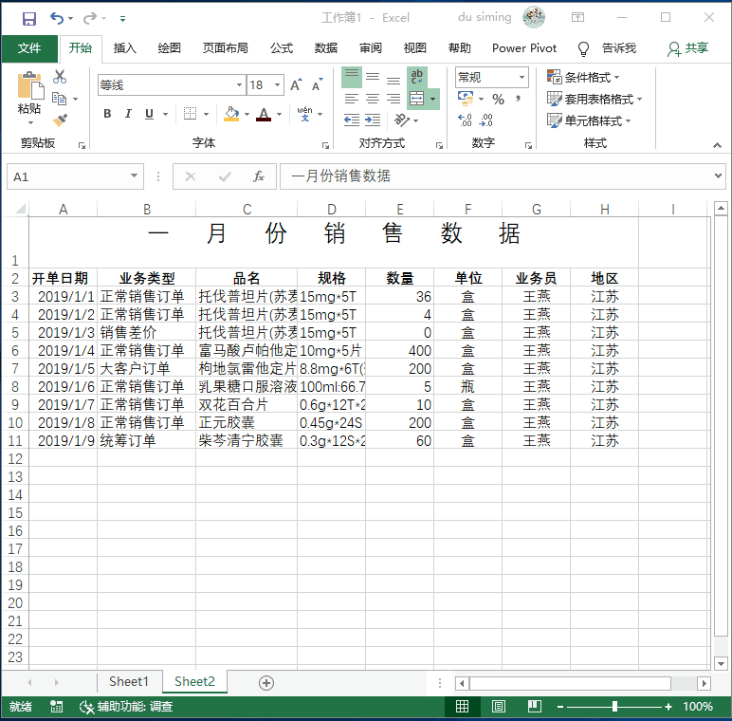Toggle bold formatting
Image resolution: width=732 pixels, height=721 pixels.
107,114
